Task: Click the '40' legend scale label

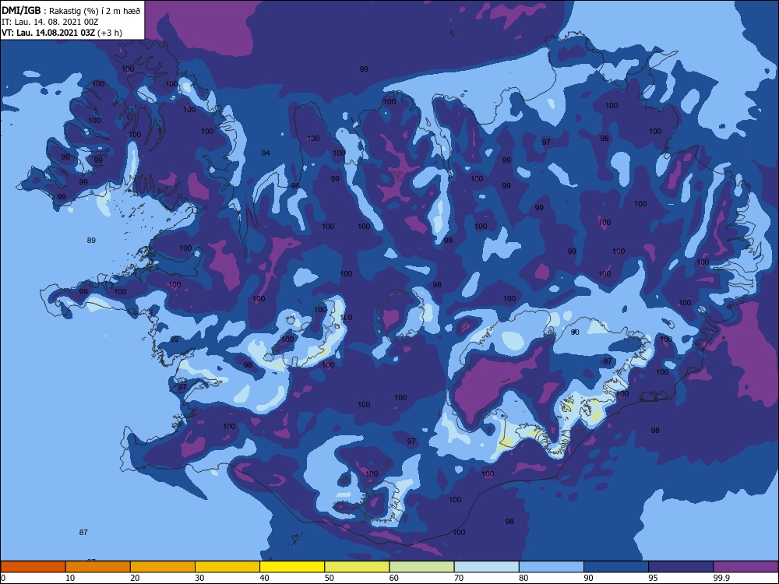Action: tap(264, 578)
